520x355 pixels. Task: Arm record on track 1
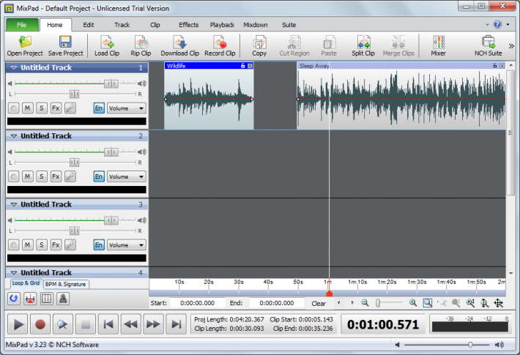click(14, 108)
